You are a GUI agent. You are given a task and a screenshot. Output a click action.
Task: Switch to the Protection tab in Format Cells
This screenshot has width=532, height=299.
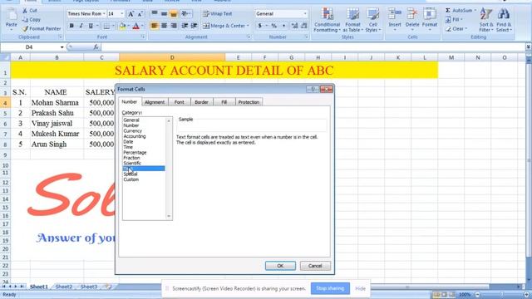(249, 102)
